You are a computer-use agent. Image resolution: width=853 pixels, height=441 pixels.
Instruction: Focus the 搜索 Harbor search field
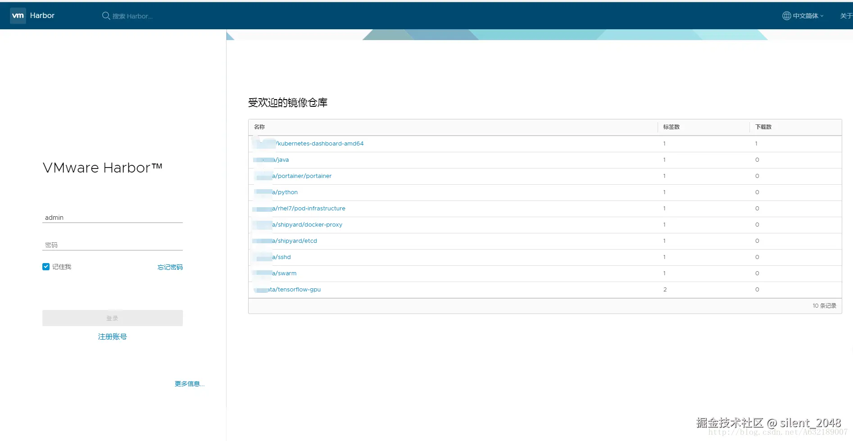pos(132,16)
